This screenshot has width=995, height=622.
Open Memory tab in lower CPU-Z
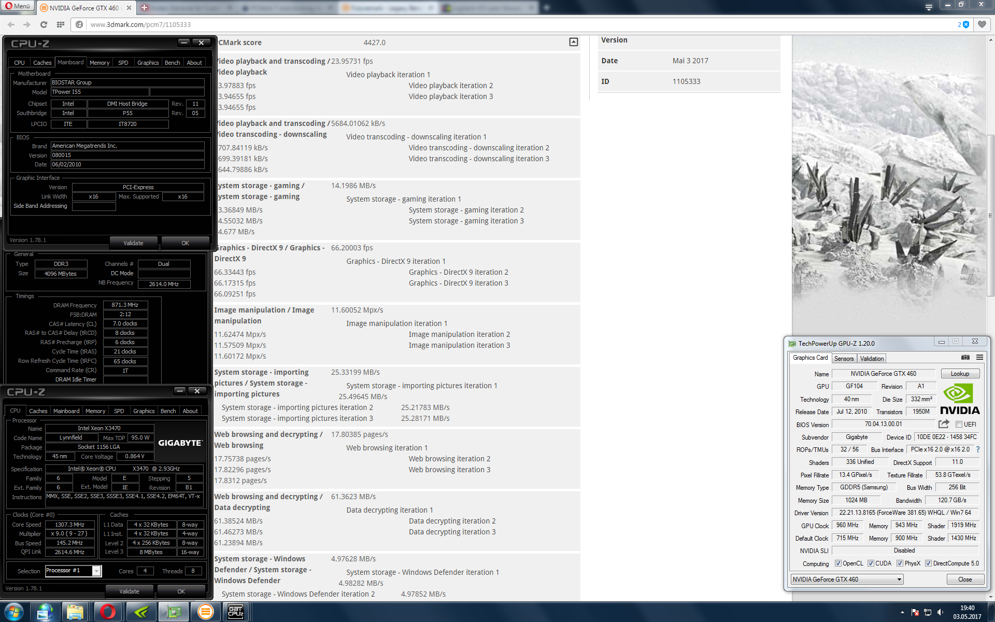point(95,411)
